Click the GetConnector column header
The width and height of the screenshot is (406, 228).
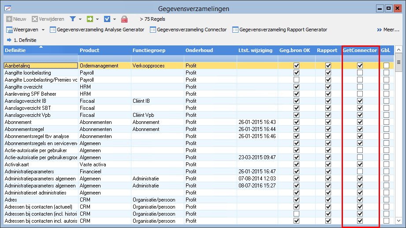pyautogui.click(x=360, y=50)
